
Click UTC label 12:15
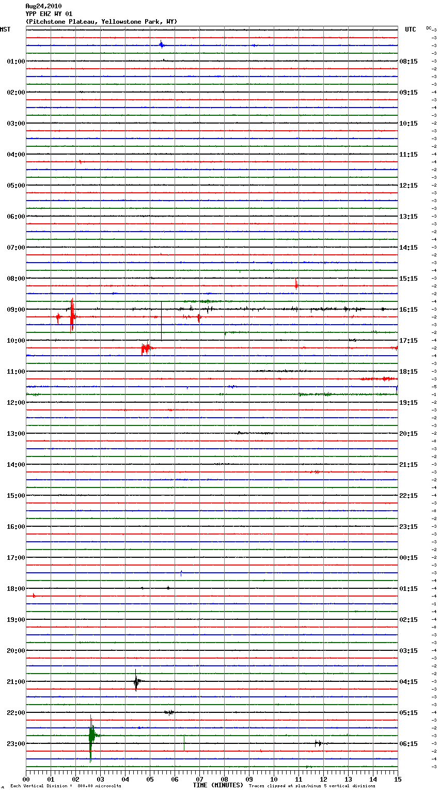pos(409,186)
